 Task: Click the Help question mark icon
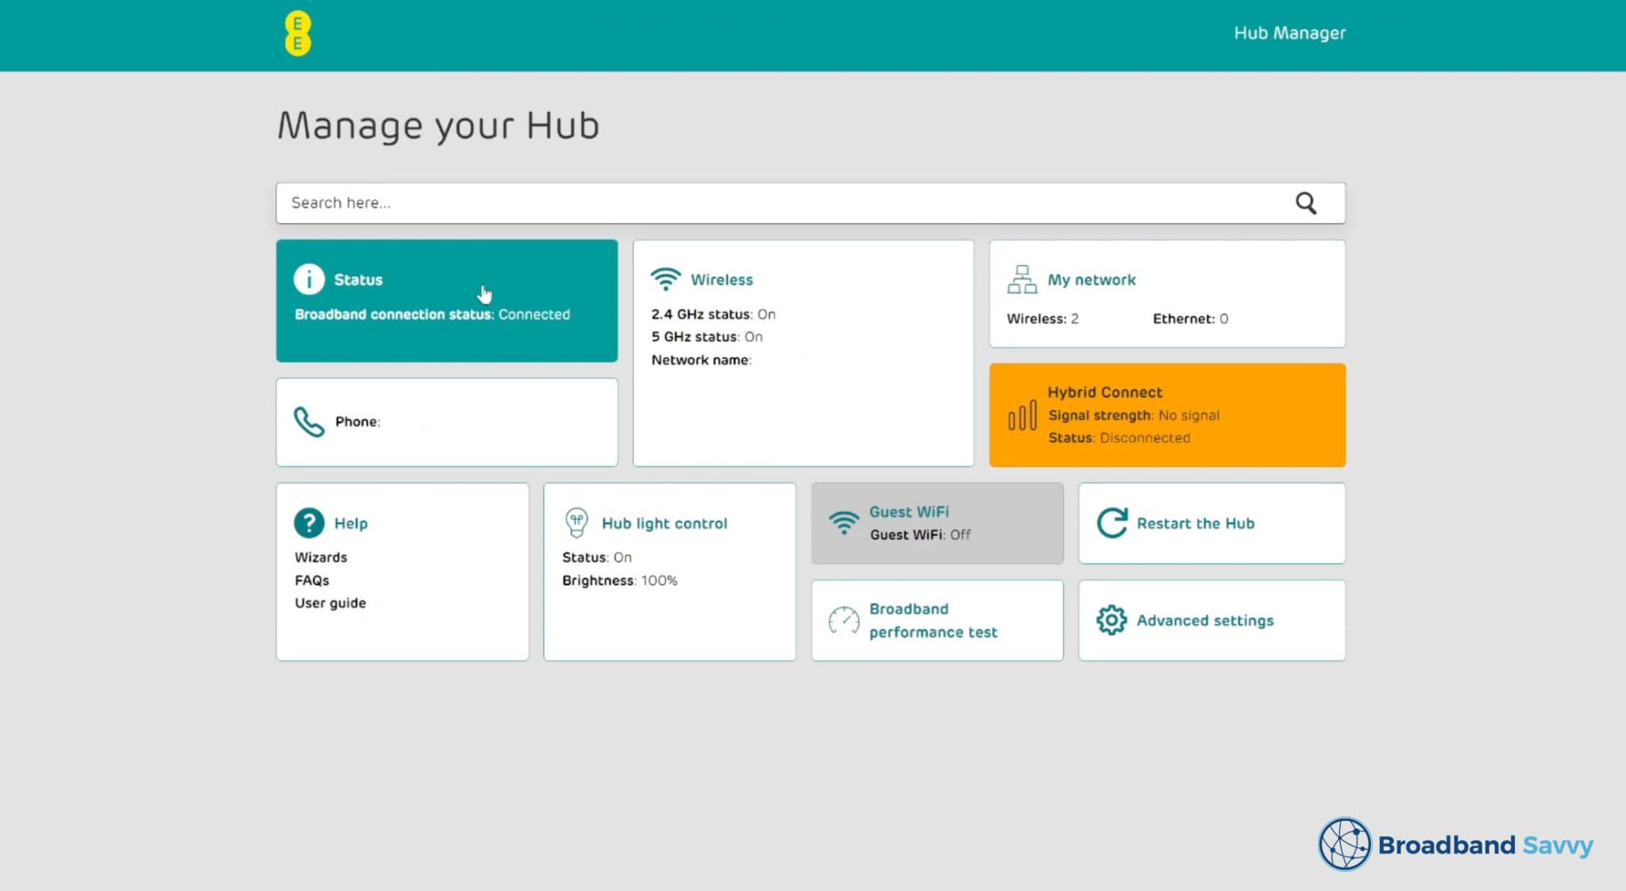[x=309, y=523]
